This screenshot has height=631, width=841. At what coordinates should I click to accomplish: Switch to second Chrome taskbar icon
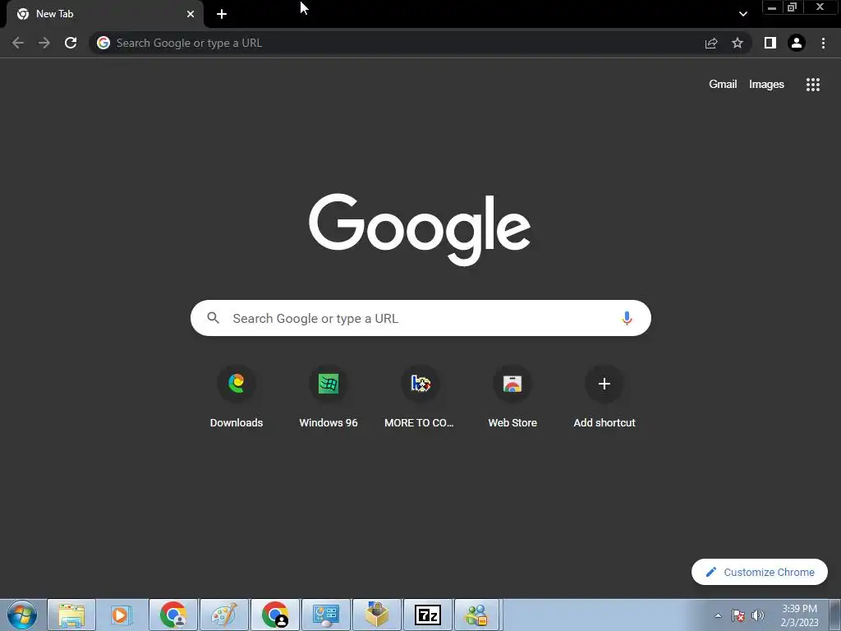pyautogui.click(x=274, y=615)
